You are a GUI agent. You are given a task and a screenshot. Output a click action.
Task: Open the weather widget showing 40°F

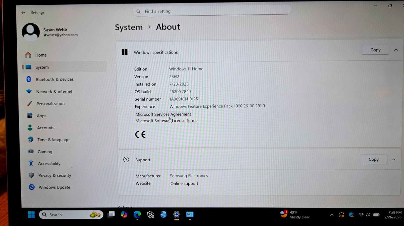click(295, 215)
